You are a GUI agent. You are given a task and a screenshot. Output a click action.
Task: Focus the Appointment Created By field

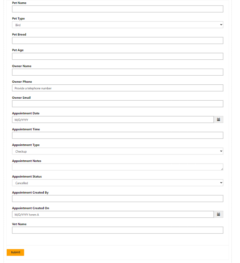click(x=118, y=199)
